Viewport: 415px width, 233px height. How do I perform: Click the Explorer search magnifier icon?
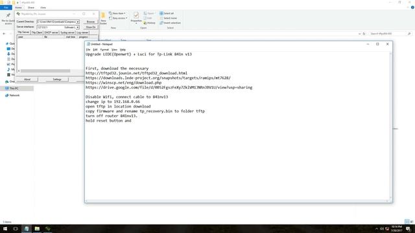click(409, 34)
